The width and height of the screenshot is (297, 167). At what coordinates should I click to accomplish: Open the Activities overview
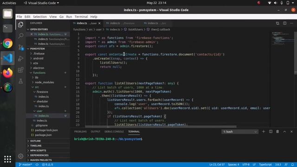coord(9,3)
